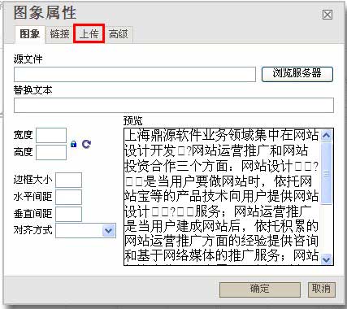Click the 对齐方式 label
The image size is (347, 309).
click(x=33, y=230)
